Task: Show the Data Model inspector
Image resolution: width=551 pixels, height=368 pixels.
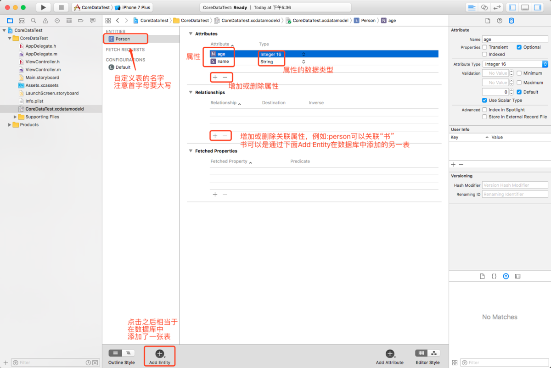Action: point(512,21)
